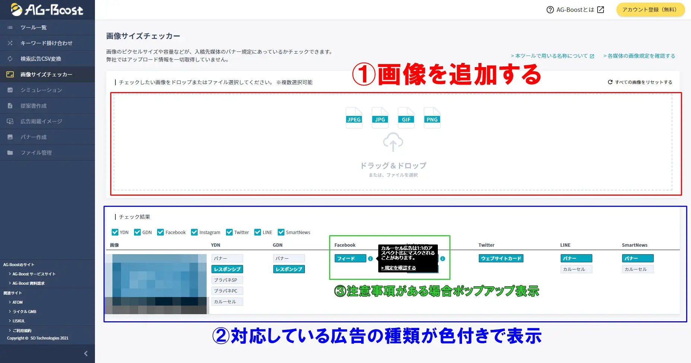
Task: Click the AG-Boost logo
Action: [47, 10]
